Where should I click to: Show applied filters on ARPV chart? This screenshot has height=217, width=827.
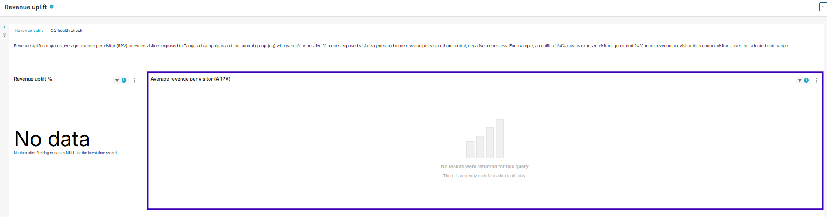[799, 80]
